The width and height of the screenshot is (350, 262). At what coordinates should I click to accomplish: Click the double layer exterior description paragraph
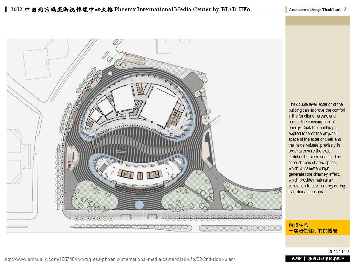(317, 148)
